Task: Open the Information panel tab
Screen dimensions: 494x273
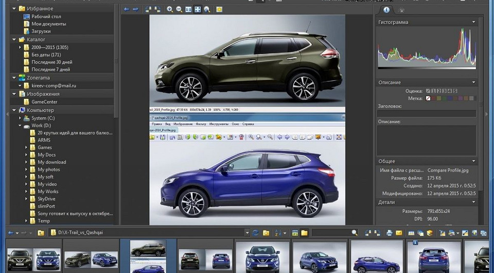Action: point(386,10)
